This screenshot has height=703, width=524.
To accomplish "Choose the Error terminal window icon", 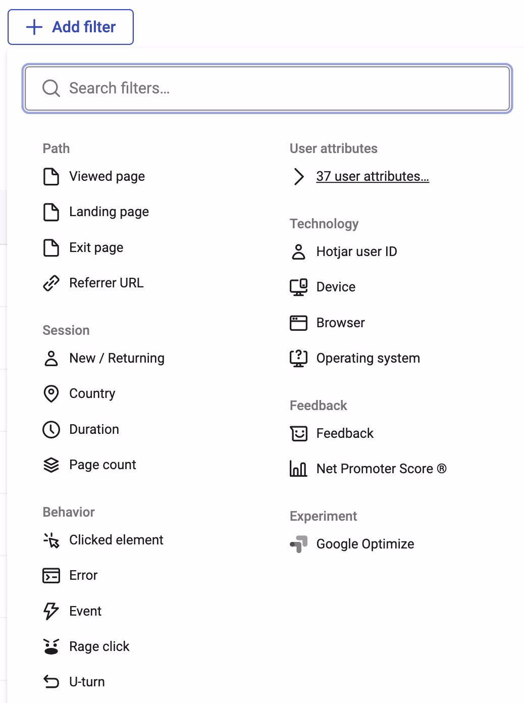I will point(51,575).
